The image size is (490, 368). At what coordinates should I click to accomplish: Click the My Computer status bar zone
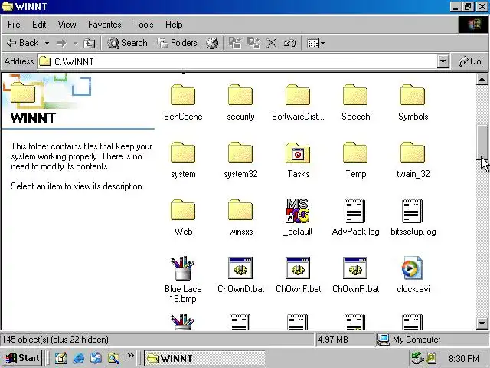coord(431,340)
